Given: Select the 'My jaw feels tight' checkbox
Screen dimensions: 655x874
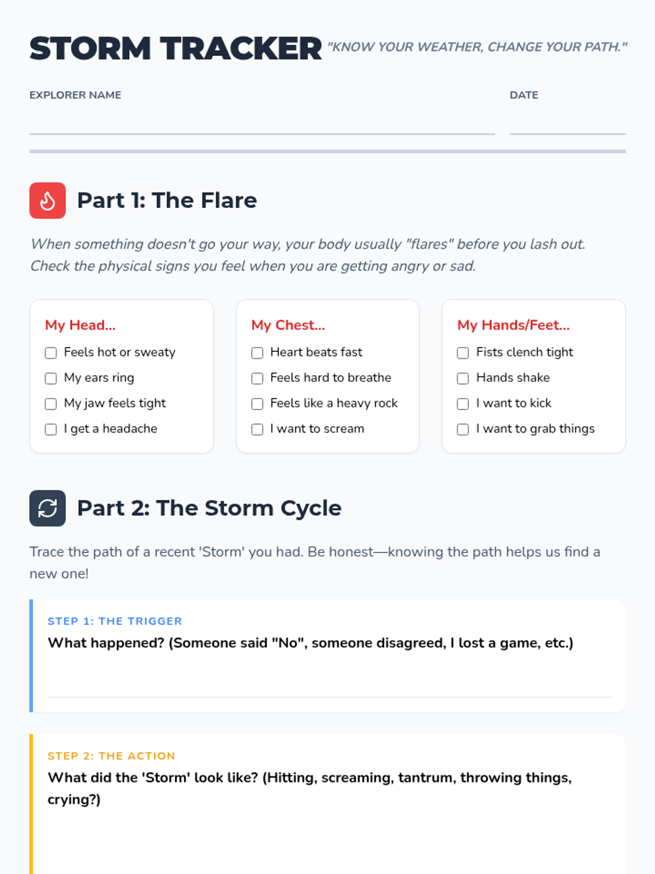Looking at the screenshot, I should click(x=51, y=404).
